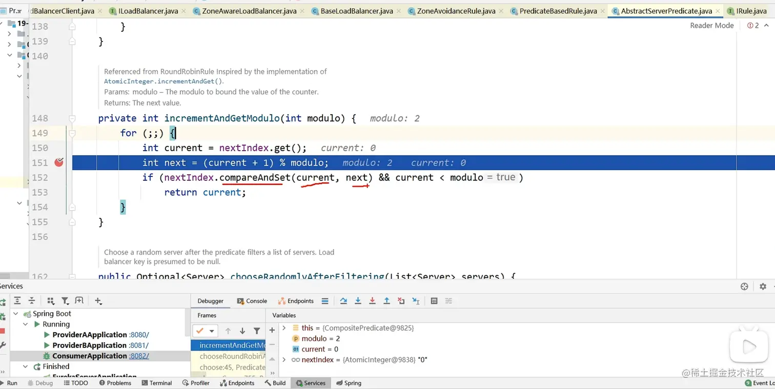Screen dimensions: 775x389
Task: Open Evaluate Expression calculator icon
Action: pos(434,301)
